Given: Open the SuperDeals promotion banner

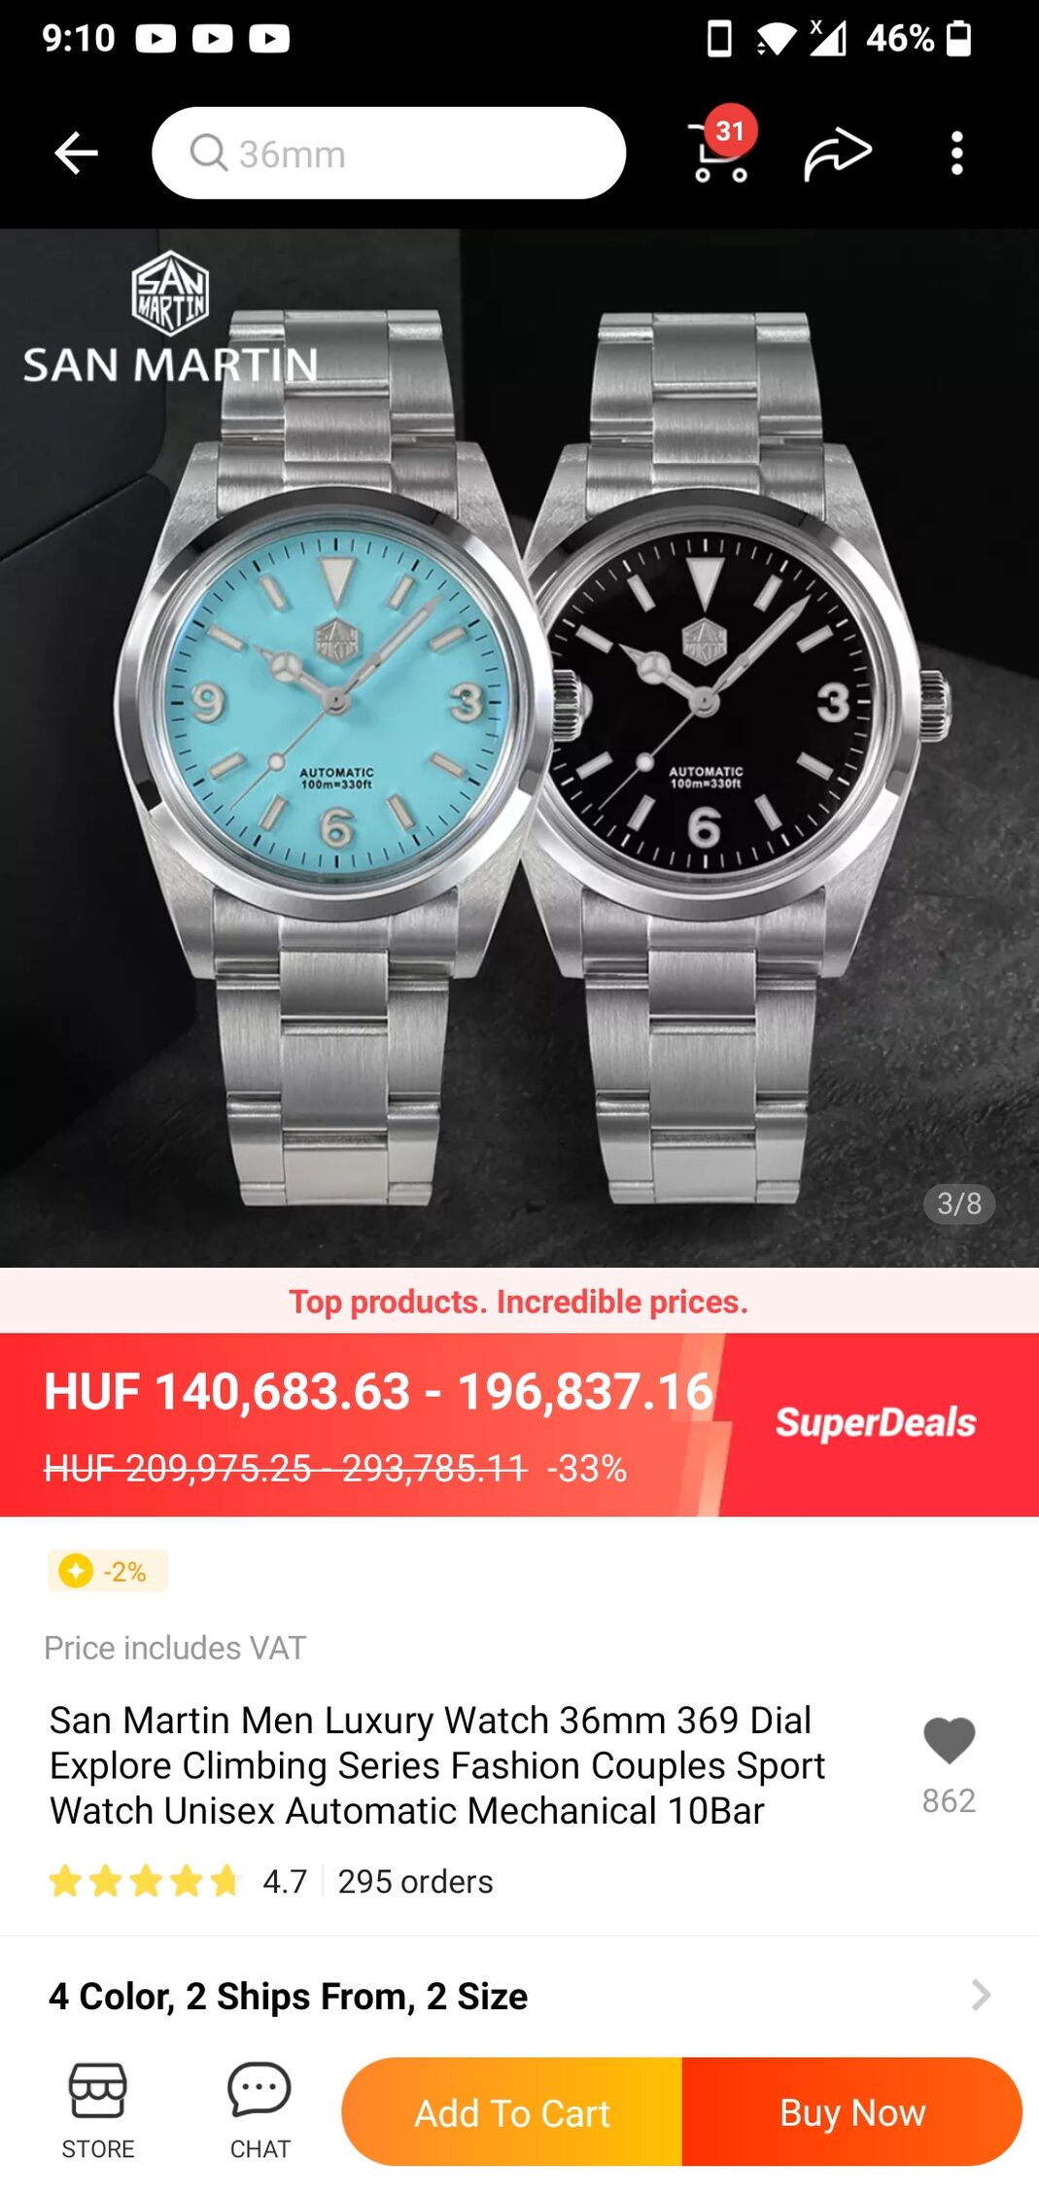Looking at the screenshot, I should (x=876, y=1422).
